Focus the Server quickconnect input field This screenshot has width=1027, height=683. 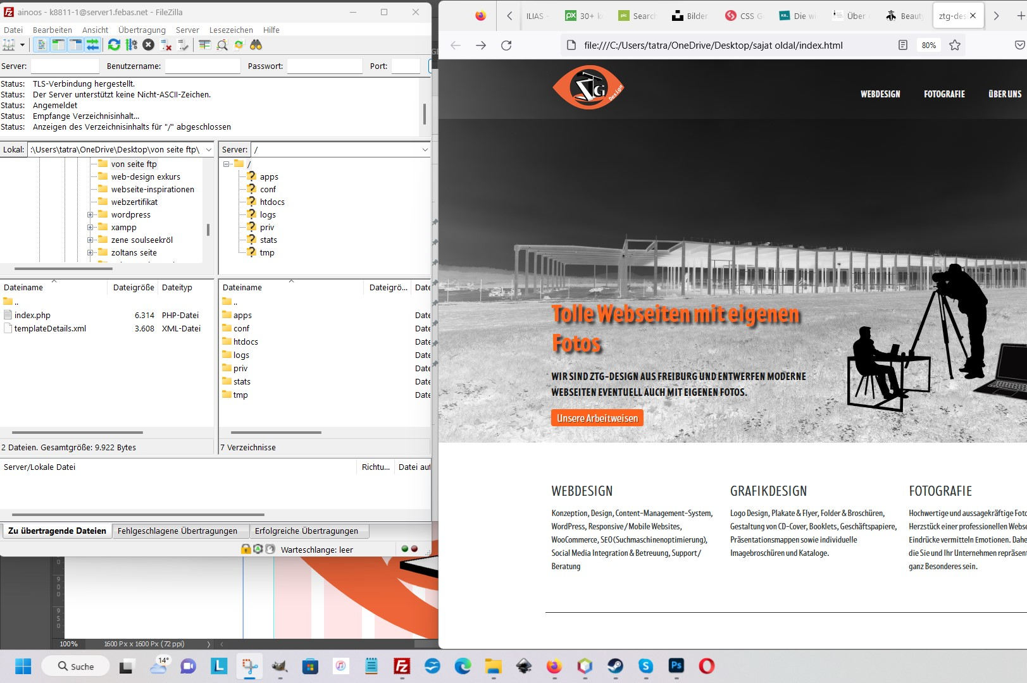[x=65, y=66]
